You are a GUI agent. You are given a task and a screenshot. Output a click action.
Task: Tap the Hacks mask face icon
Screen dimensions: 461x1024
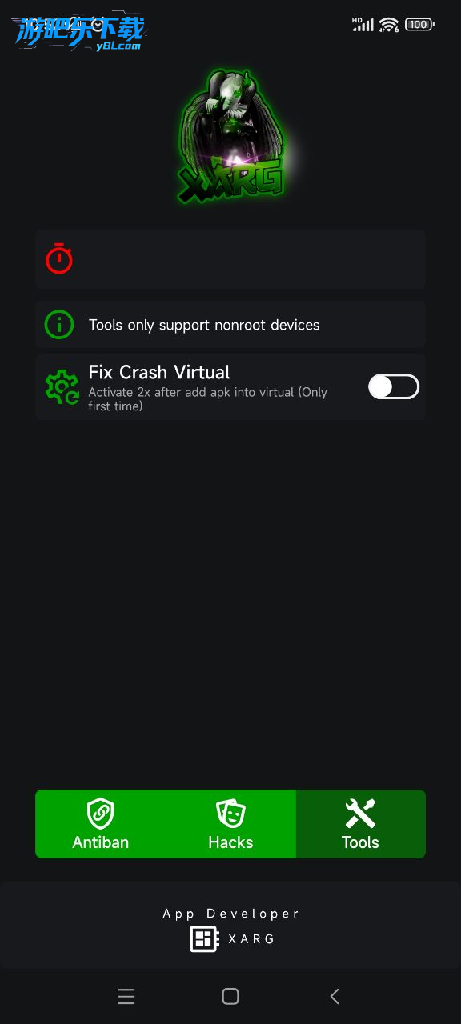tap(230, 814)
